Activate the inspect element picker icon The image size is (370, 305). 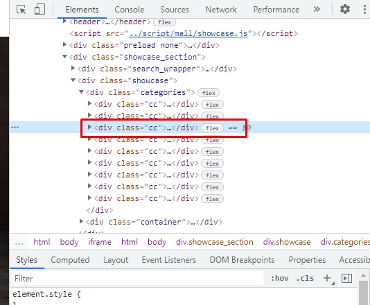21,10
